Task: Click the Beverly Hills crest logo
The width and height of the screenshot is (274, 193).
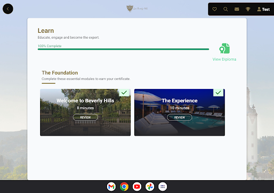Action: click(137, 9)
